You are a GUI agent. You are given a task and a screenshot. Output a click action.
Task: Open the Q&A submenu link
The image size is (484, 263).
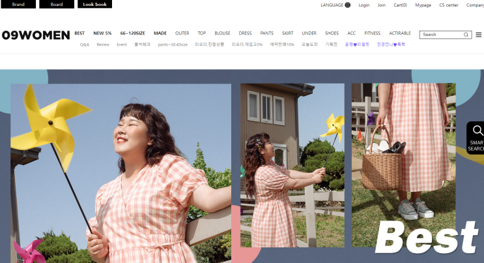click(85, 44)
